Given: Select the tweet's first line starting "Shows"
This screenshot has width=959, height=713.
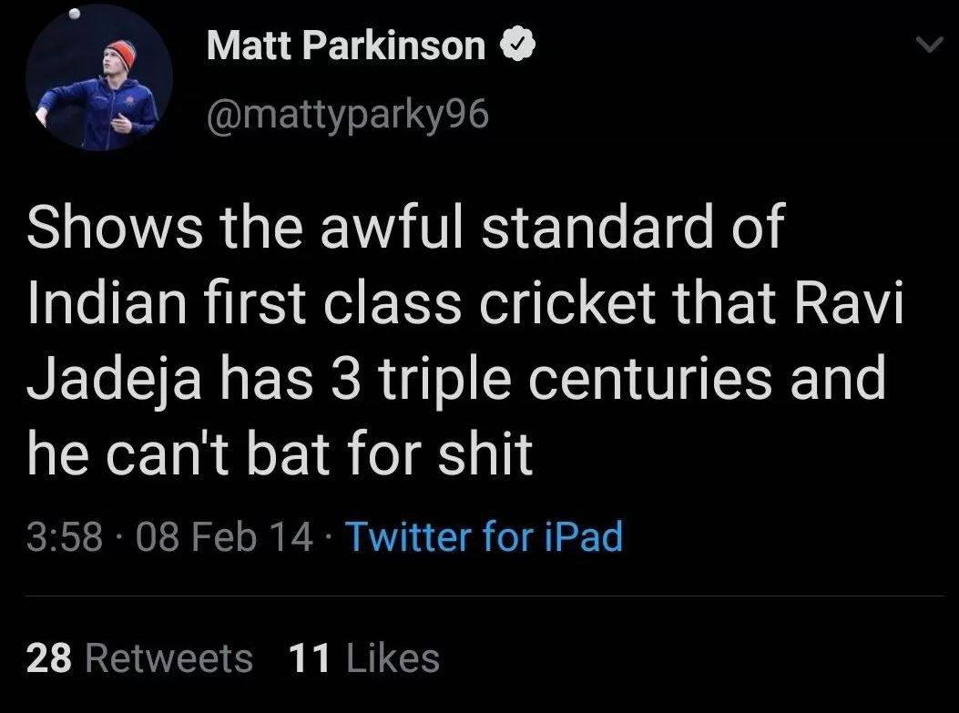Looking at the screenshot, I should click(x=404, y=228).
